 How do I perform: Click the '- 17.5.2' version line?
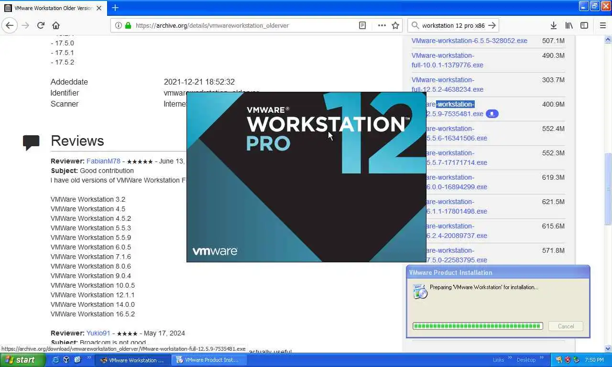coord(63,62)
